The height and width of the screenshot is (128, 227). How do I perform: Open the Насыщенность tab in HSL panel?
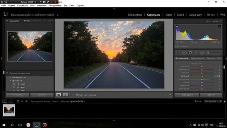(x=197, y=58)
